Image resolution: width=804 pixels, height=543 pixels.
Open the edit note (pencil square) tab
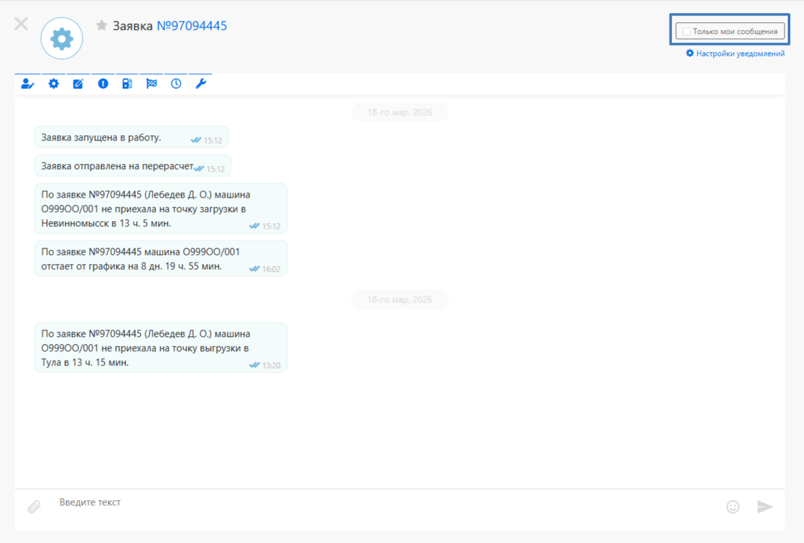tap(78, 84)
